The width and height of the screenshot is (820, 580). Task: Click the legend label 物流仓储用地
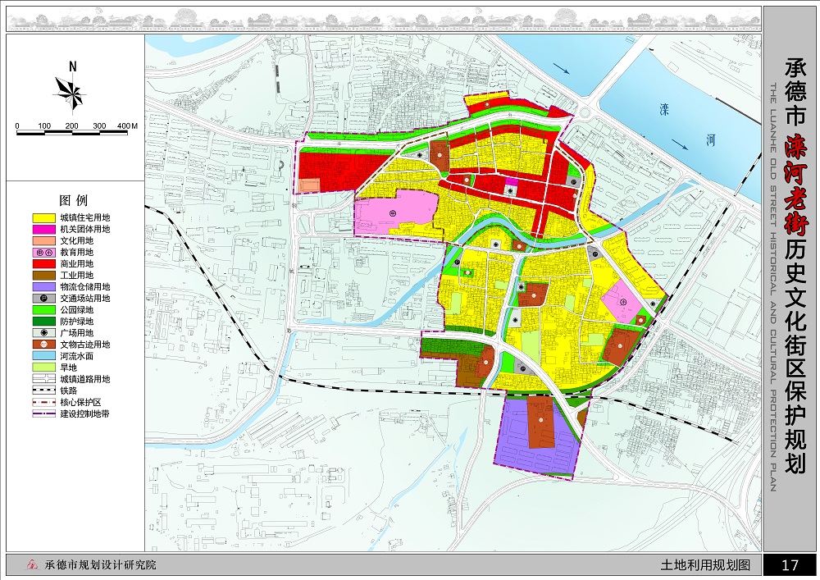(x=85, y=286)
